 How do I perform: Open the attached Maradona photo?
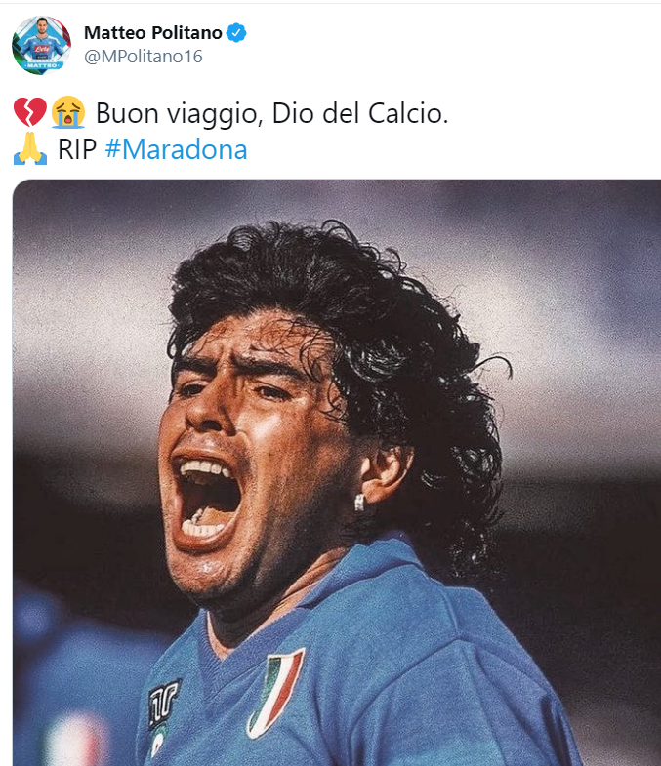(x=337, y=473)
